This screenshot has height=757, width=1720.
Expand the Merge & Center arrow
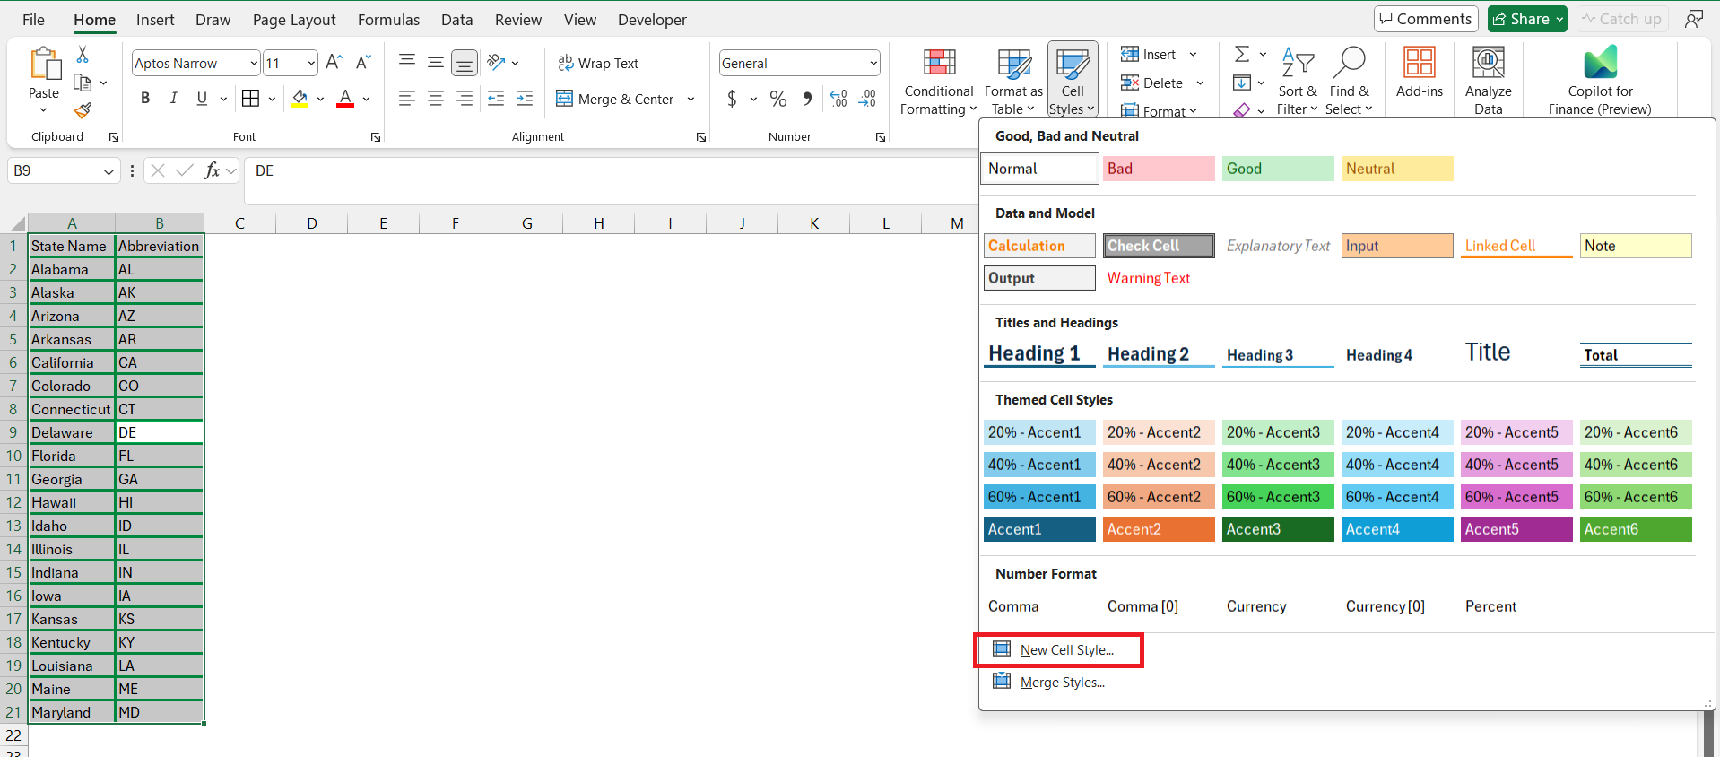point(691,100)
